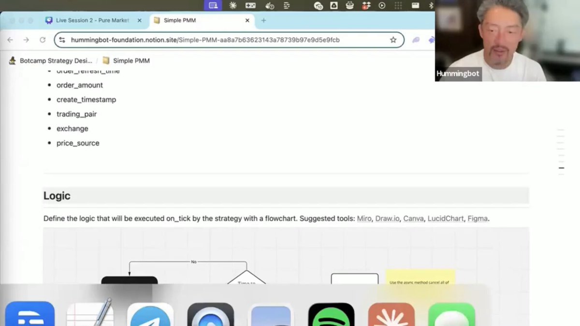Viewport: 580px width, 326px height.
Task: Click the screen-share icon in menu bar
Action: tap(213, 5)
